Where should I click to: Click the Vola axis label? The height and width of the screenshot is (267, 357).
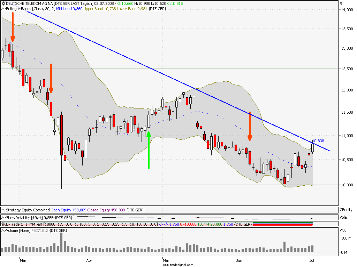point(343,217)
